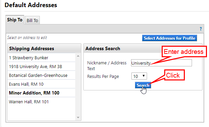
Task: Click the scroll down arrow in Shipping Addresses
Action: click(78, 118)
